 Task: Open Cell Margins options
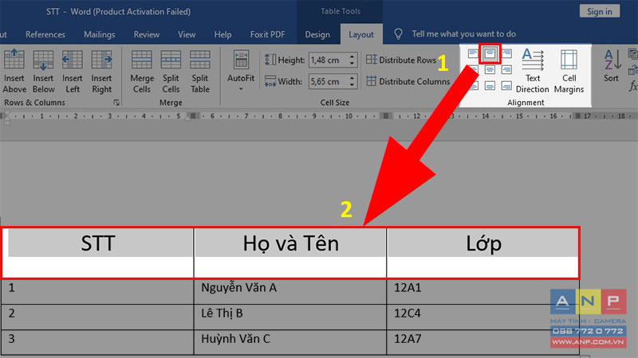coord(569,71)
